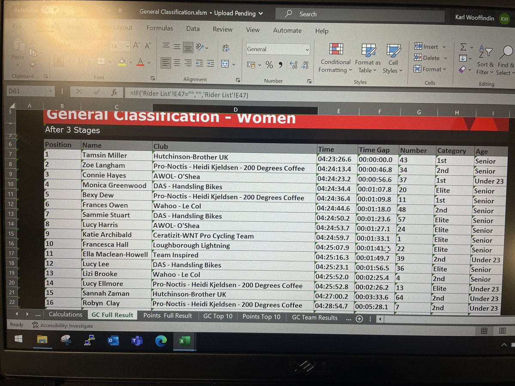Click the KW account avatar
515x386 pixels.
click(x=505, y=19)
